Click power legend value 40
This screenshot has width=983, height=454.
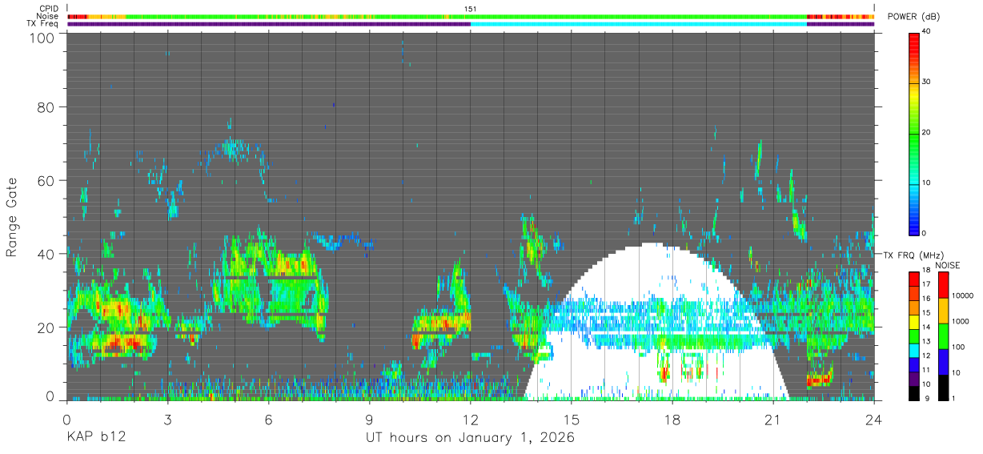tap(928, 31)
